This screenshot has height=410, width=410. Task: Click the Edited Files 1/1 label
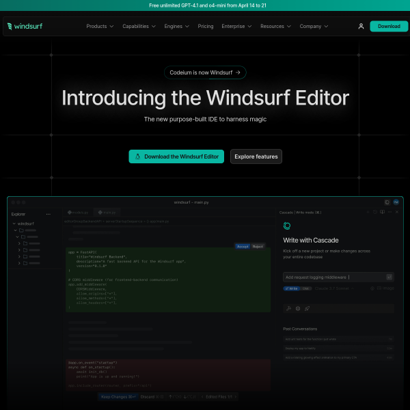coord(219,396)
